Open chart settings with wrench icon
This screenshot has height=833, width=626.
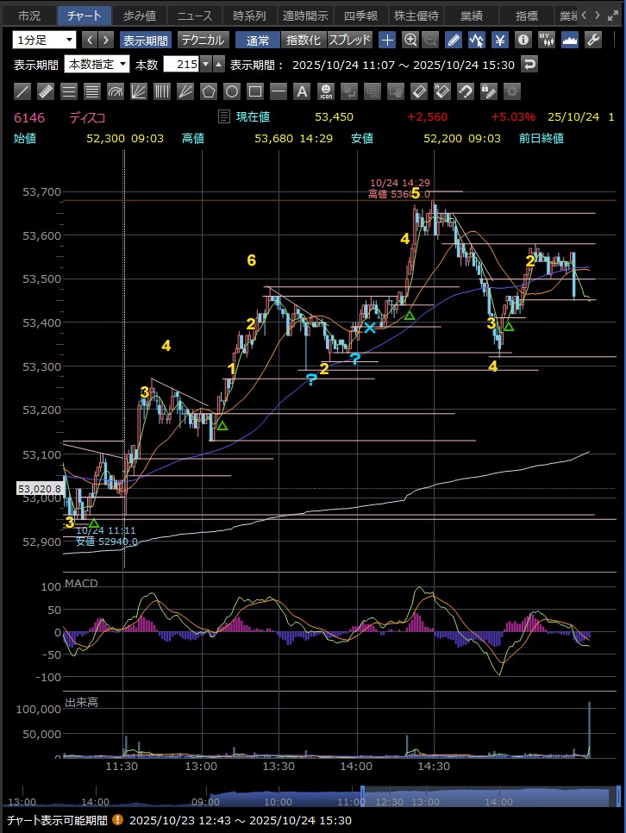tap(592, 40)
